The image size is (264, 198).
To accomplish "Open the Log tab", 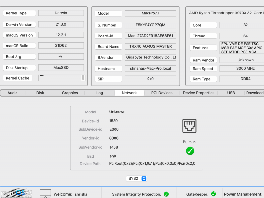I will tap(100, 93).
